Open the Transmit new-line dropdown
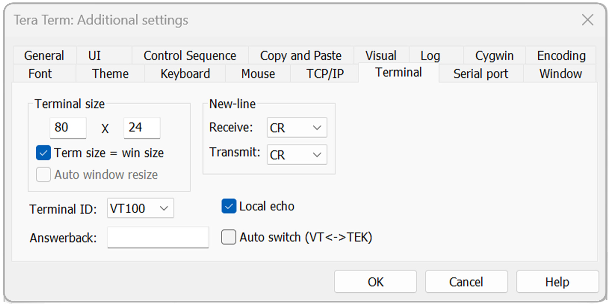This screenshot has width=610, height=304. pos(297,155)
